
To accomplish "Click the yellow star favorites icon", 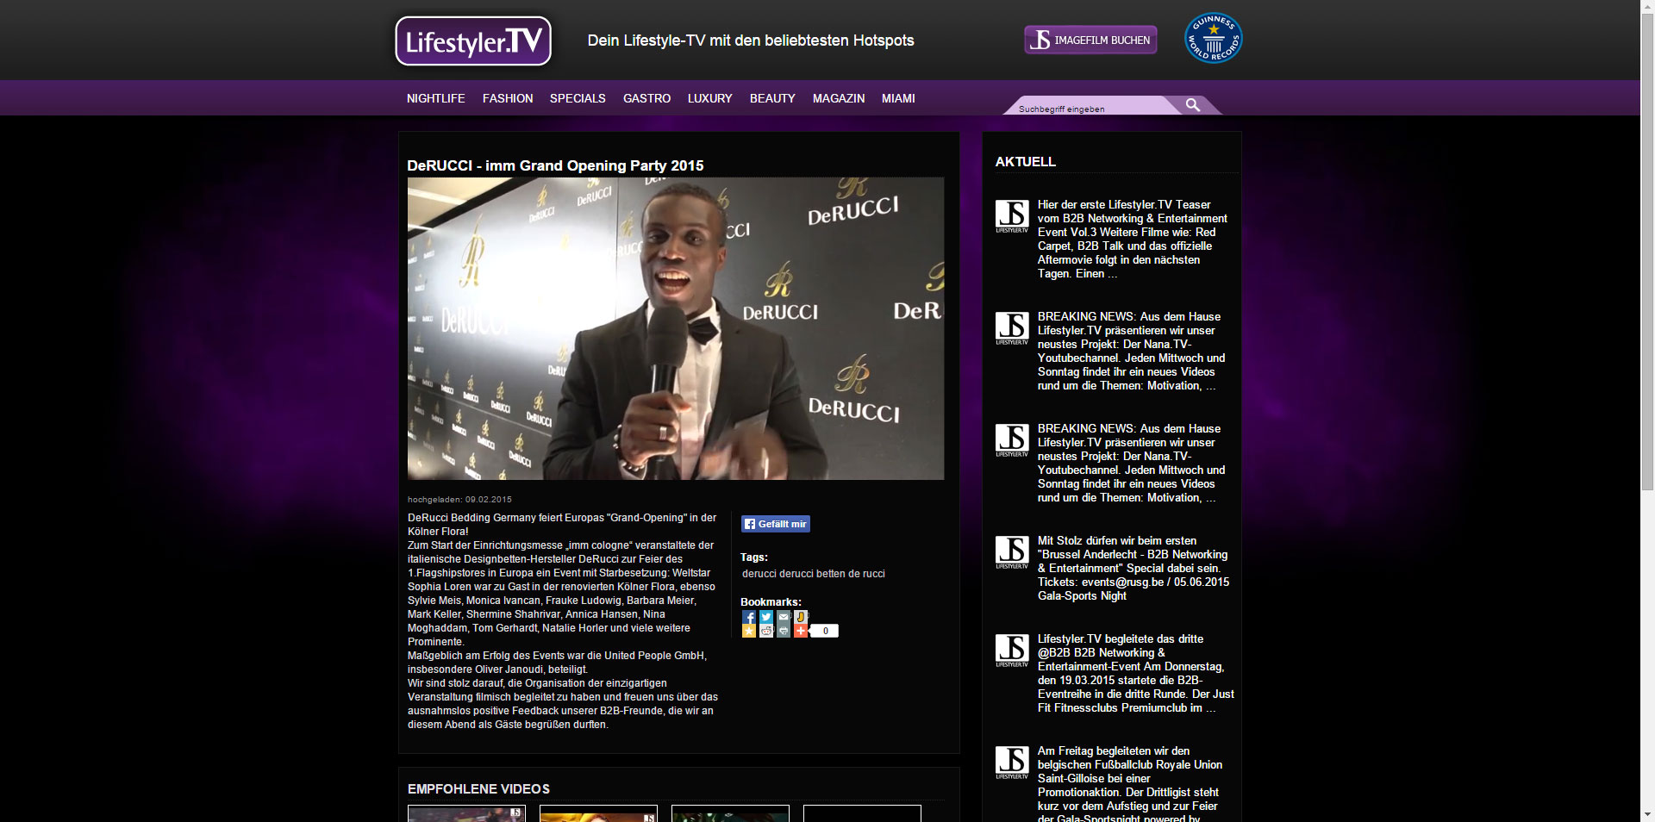I will [749, 631].
